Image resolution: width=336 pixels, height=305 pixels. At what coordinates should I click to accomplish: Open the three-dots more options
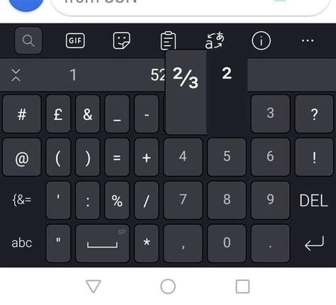[308, 40]
